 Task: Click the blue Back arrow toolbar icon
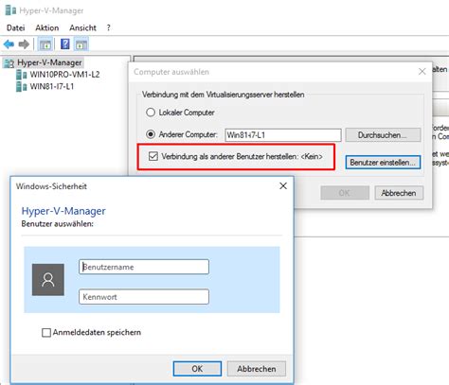coord(9,44)
